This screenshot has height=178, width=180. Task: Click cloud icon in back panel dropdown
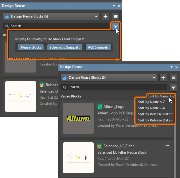pyautogui.click(x=7, y=17)
